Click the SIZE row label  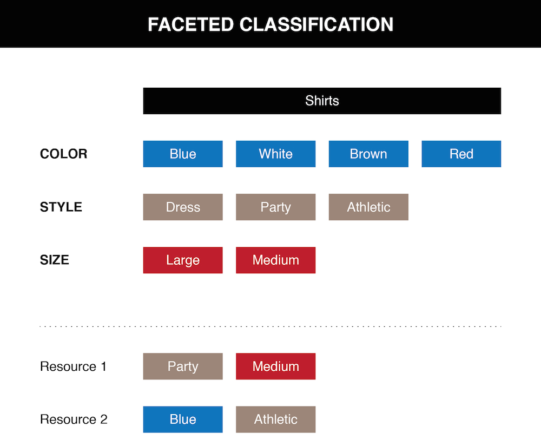point(55,260)
